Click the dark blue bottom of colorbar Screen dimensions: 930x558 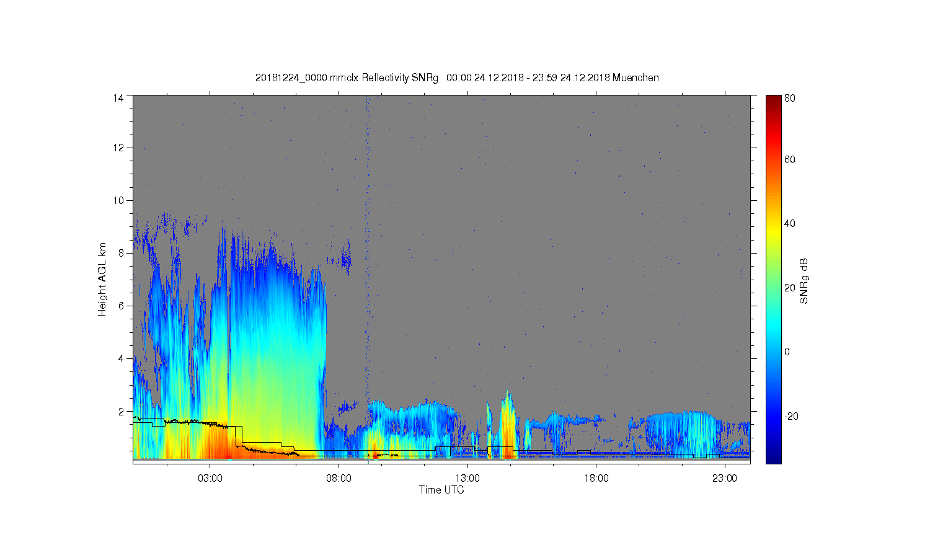pos(773,456)
